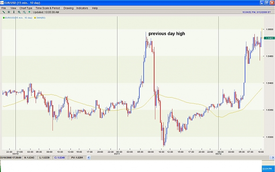Click the EUR/USD series legend label

(18, 18)
